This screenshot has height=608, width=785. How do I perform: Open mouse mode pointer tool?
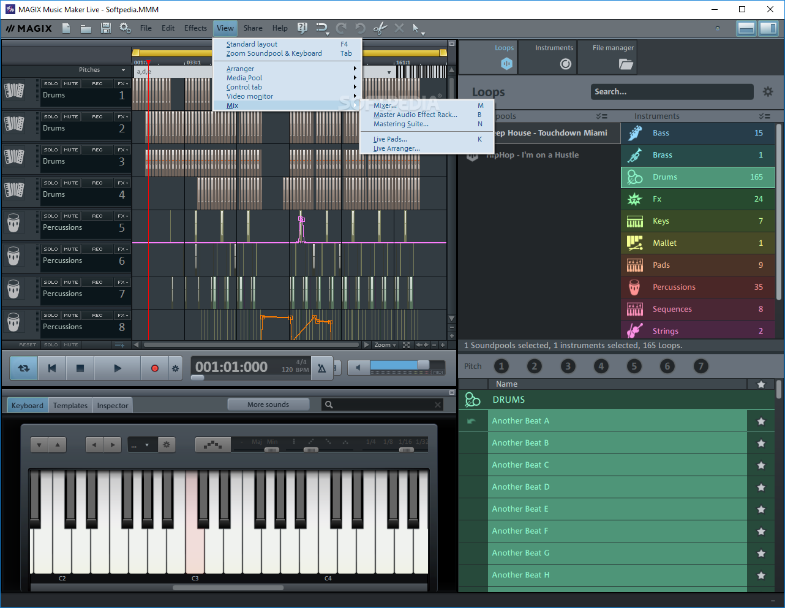pyautogui.click(x=418, y=29)
